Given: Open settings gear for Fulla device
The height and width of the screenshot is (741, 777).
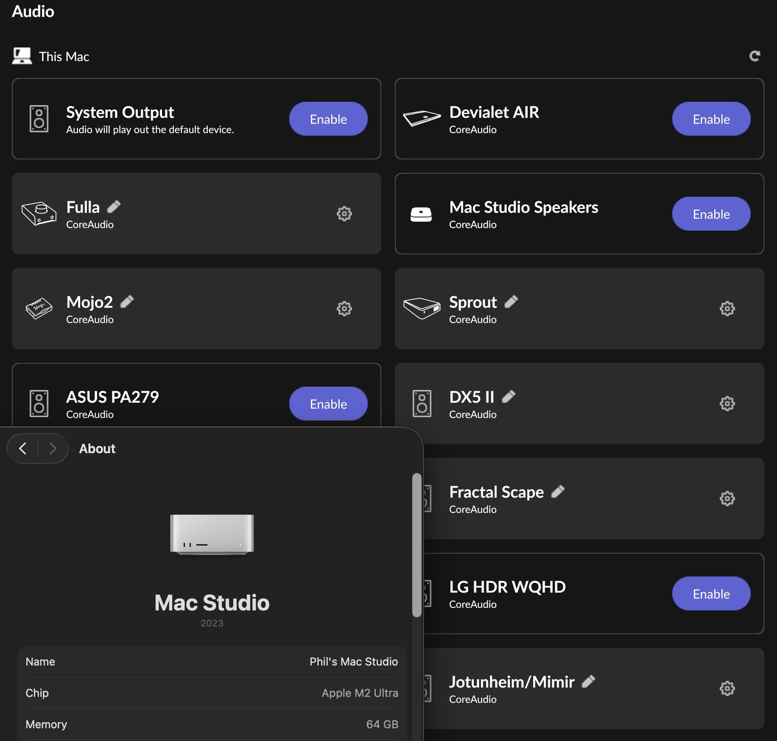Looking at the screenshot, I should coord(344,214).
